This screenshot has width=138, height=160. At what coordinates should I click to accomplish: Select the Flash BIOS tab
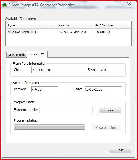37,54
